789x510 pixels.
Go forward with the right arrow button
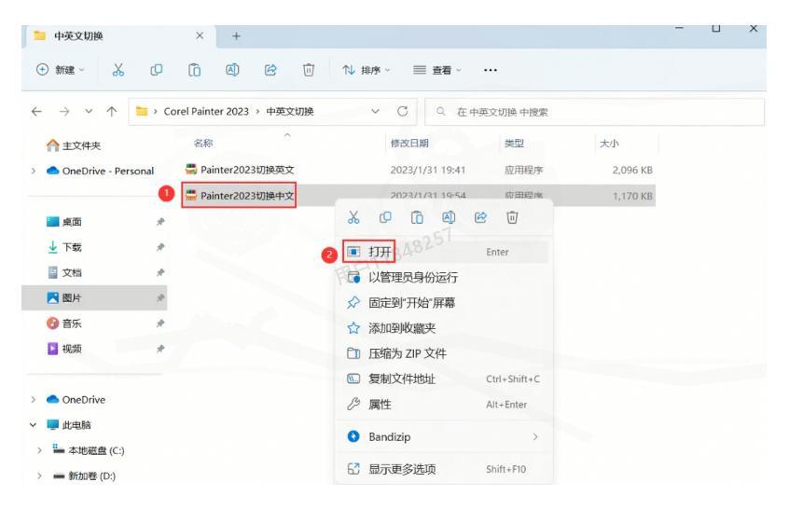pos(64,112)
